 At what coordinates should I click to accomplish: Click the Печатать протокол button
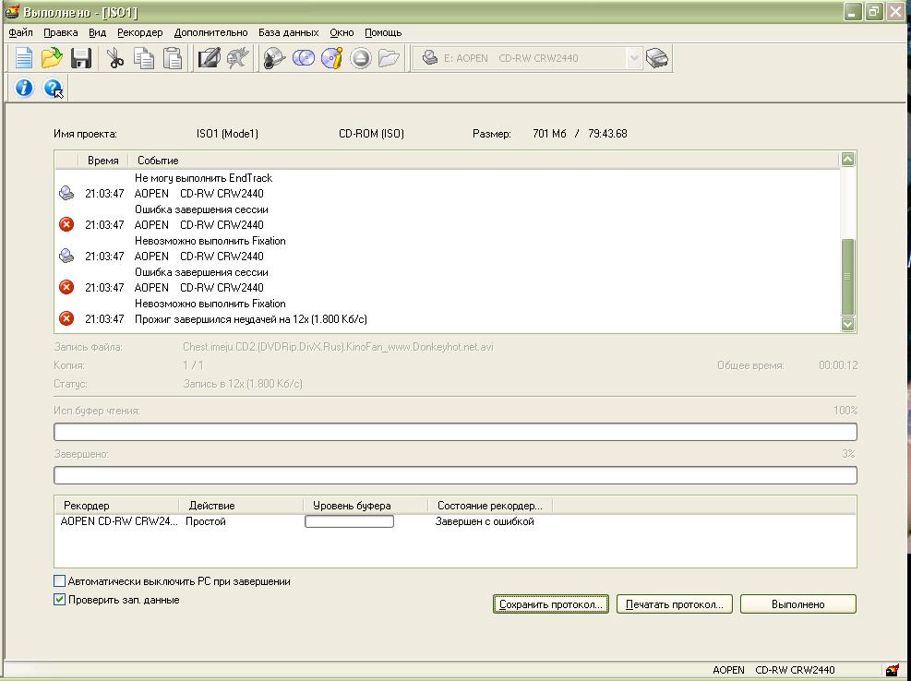pyautogui.click(x=675, y=604)
